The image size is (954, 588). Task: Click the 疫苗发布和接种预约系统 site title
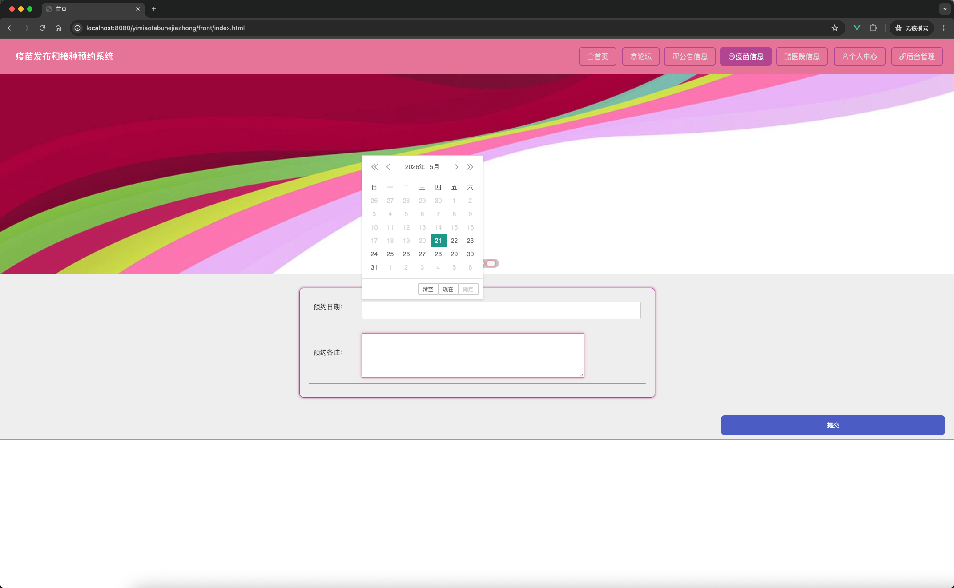point(64,56)
